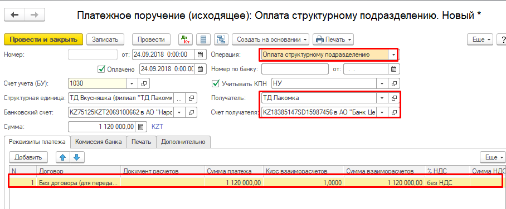506x209 pixels.
Task: Expand the Получатель dropdown
Action: coord(382,98)
